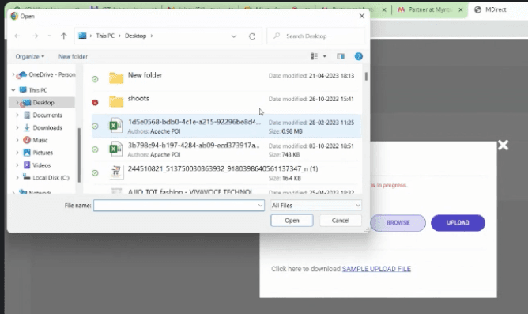Select Excel file 1d5e0568-bdb0-4c1e icon
Screen dimensions: 528x314
115,125
